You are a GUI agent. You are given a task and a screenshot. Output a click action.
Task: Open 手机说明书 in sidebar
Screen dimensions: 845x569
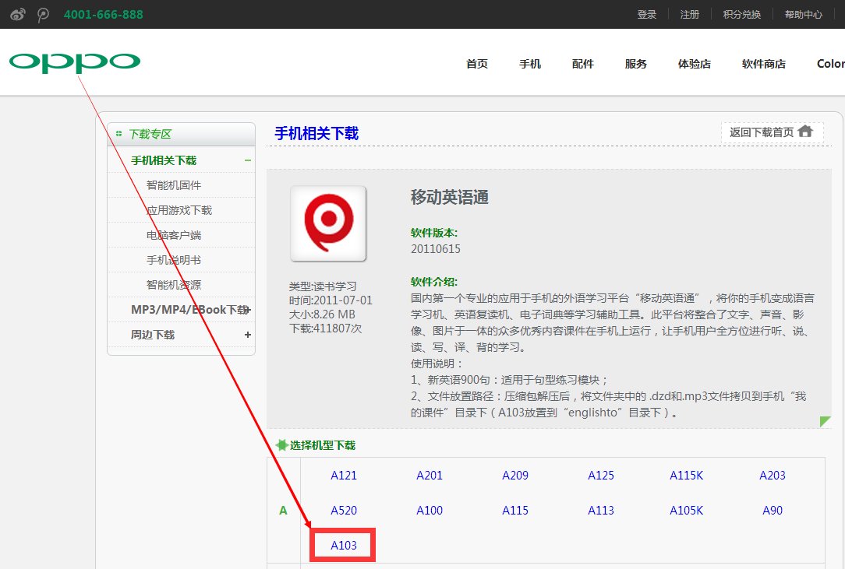point(174,260)
